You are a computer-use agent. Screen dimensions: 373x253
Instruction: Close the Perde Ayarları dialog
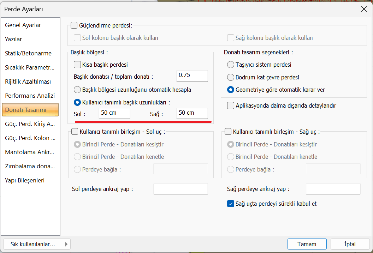coord(364,9)
